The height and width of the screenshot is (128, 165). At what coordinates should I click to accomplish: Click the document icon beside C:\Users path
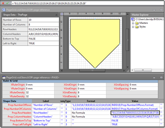click(133, 20)
